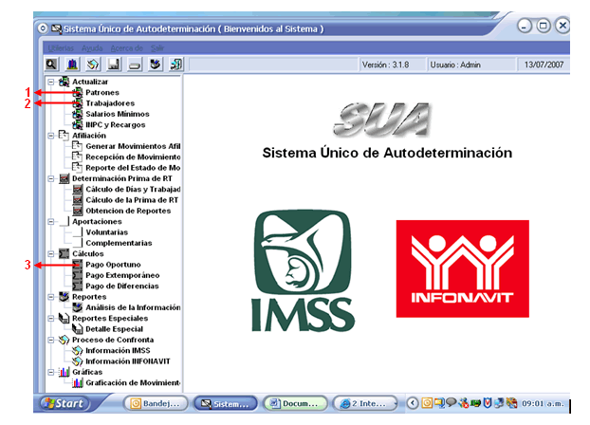Select Obtencion de Reportes tree item
Image resolution: width=590 pixels, height=425 pixels.
coord(128,211)
